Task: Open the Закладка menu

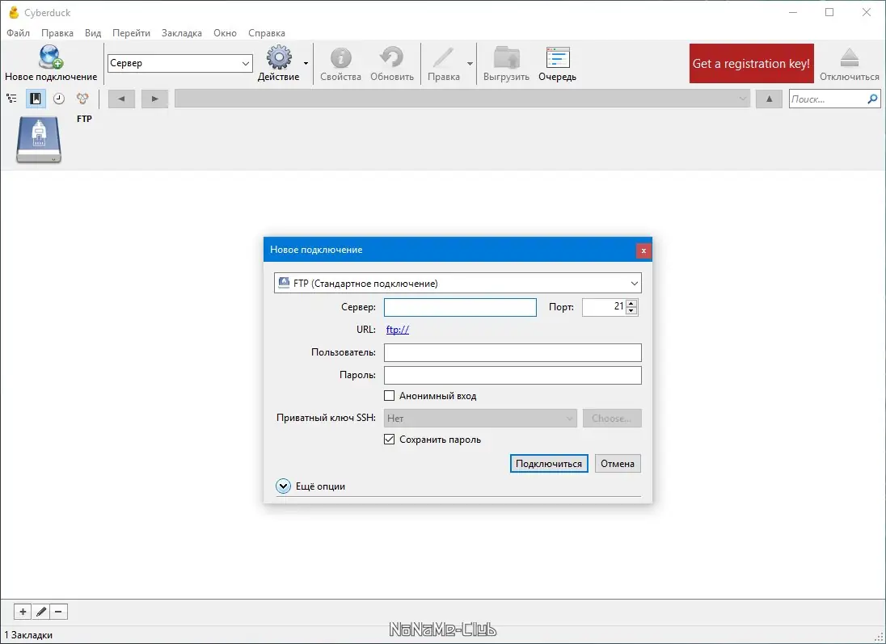Action: pos(181,33)
